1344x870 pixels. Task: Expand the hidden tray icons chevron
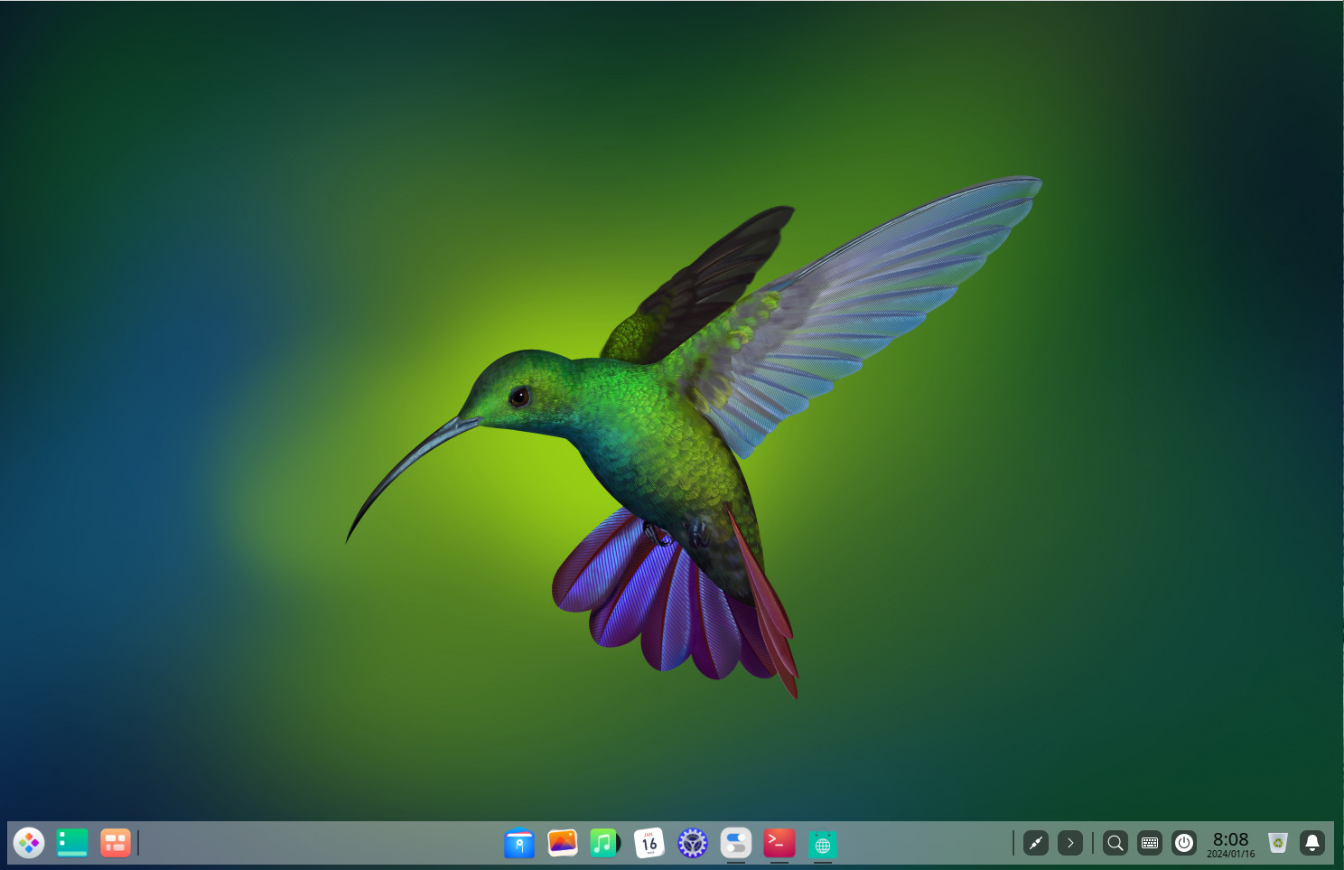click(1070, 842)
